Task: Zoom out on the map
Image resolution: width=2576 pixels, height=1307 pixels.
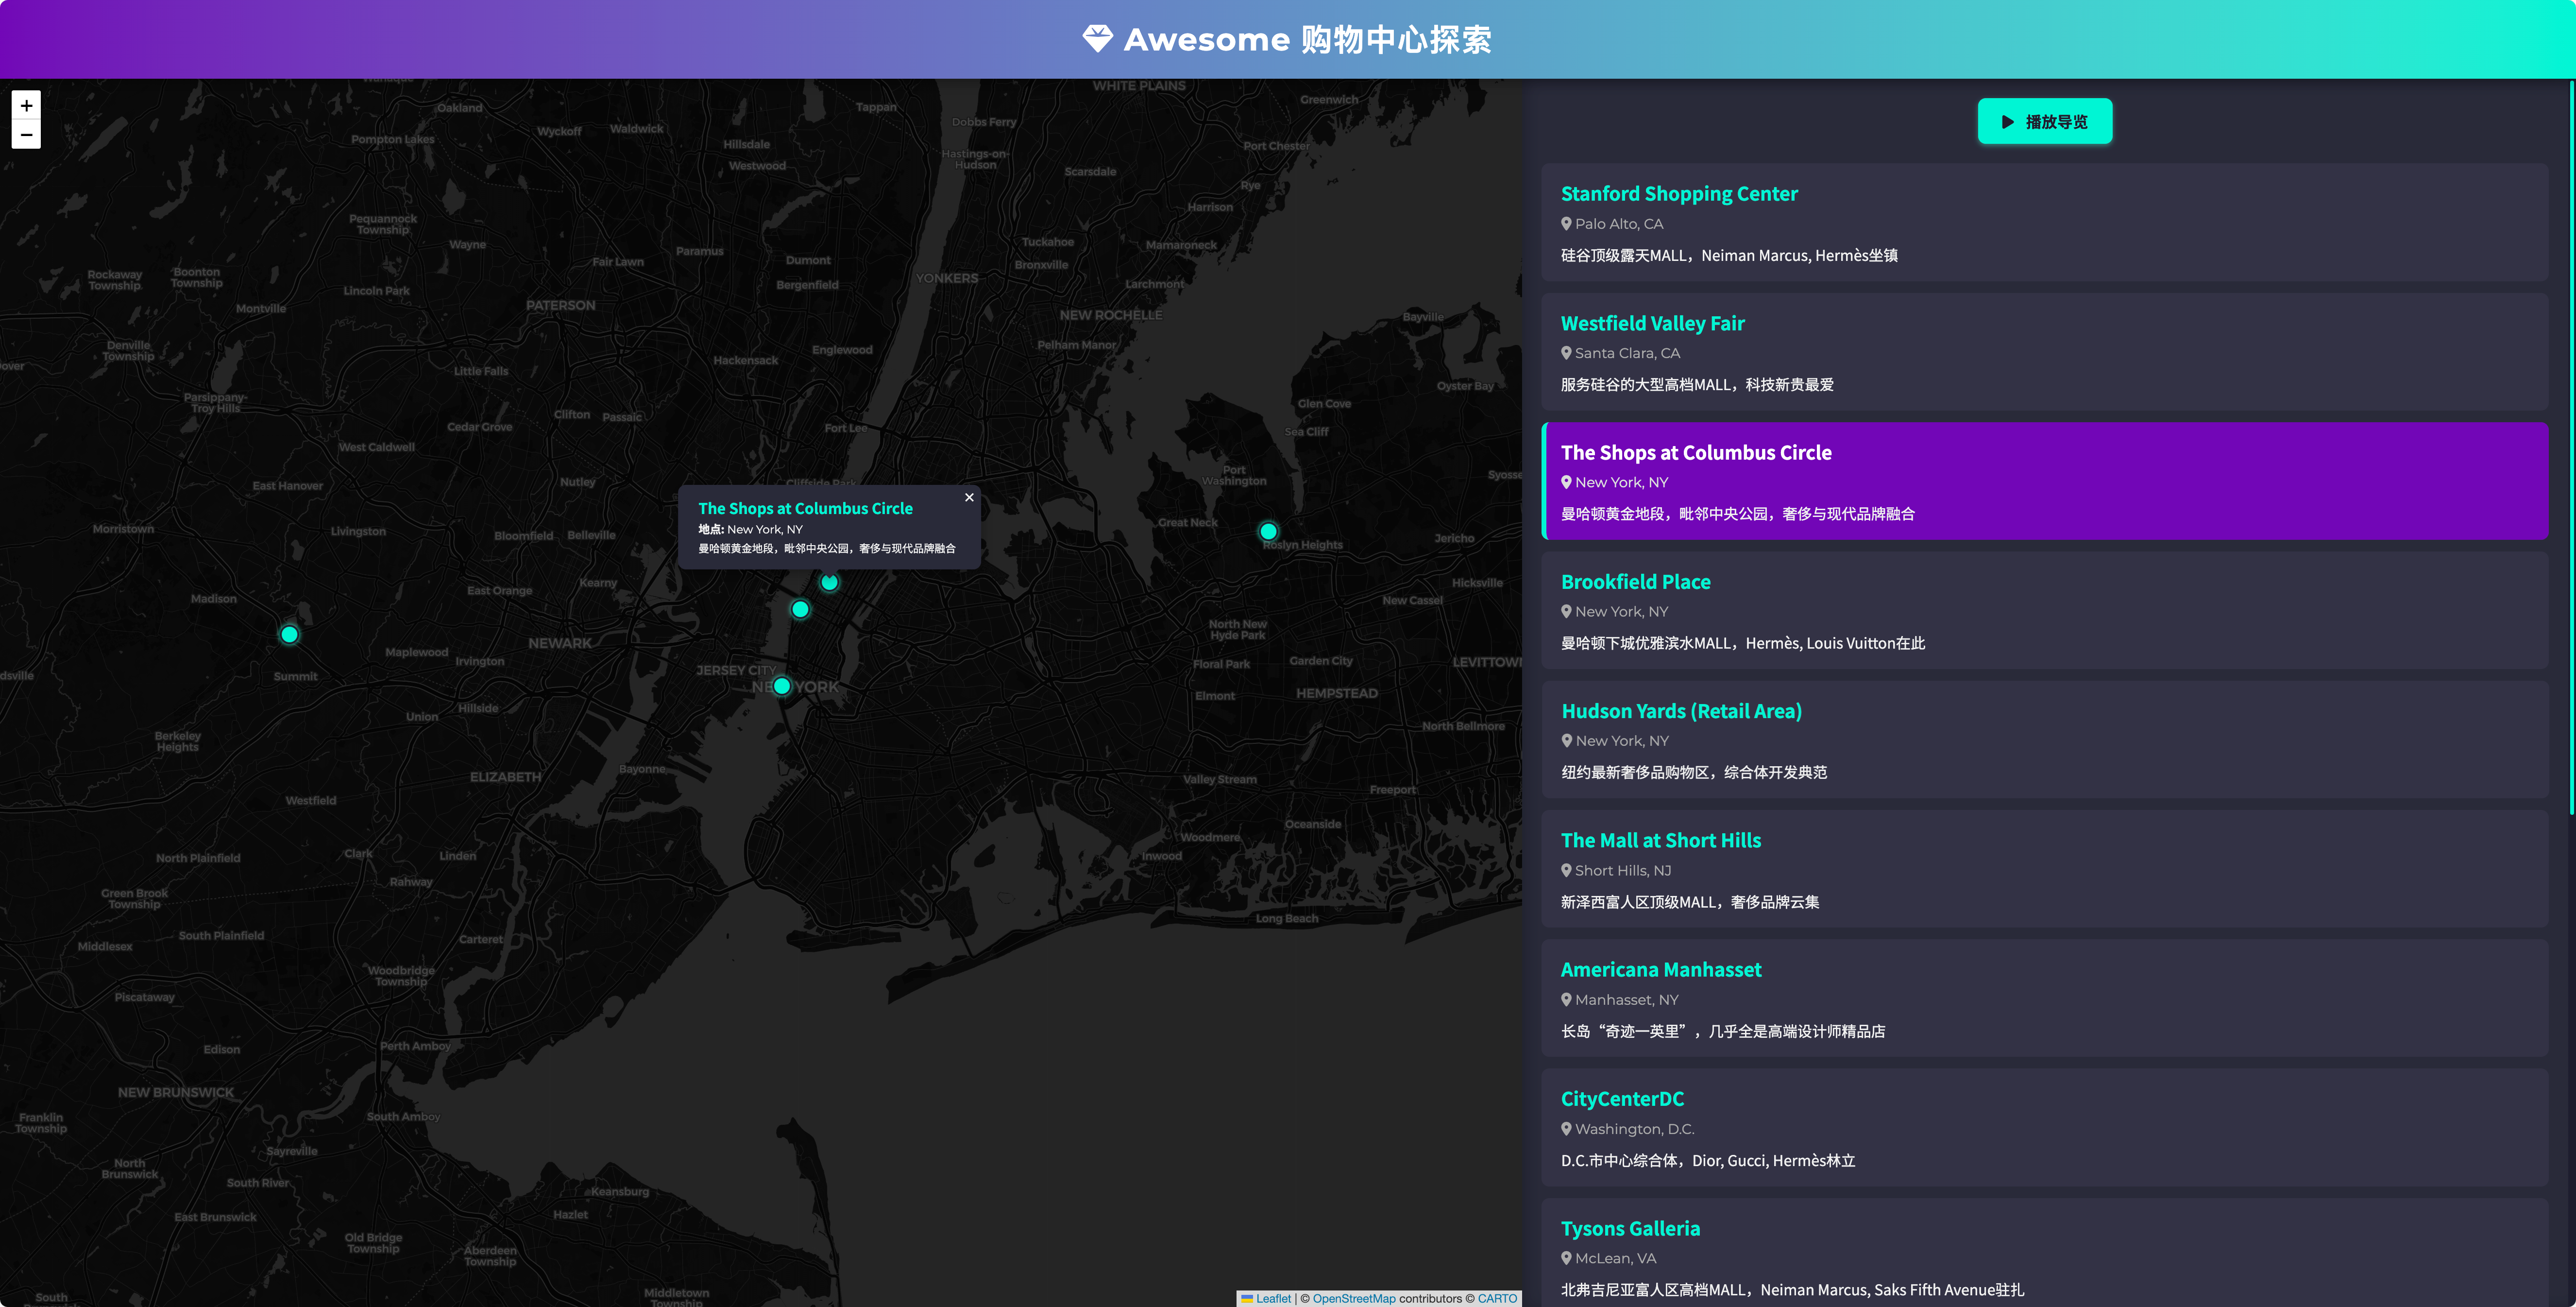Action: click(x=26, y=135)
